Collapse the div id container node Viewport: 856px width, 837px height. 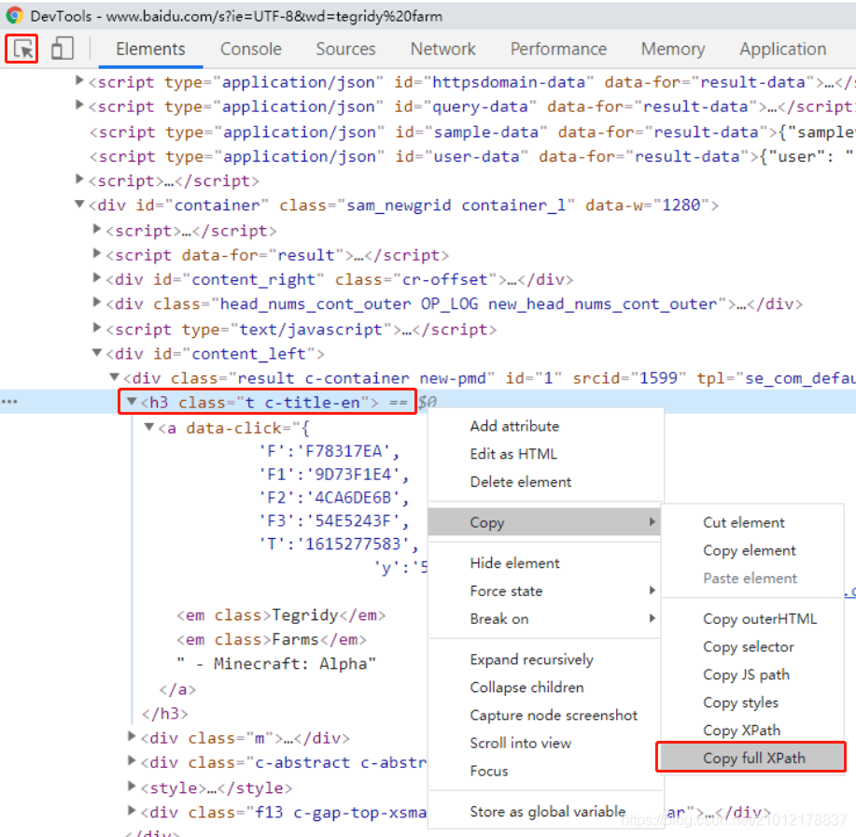pyautogui.click(x=79, y=205)
